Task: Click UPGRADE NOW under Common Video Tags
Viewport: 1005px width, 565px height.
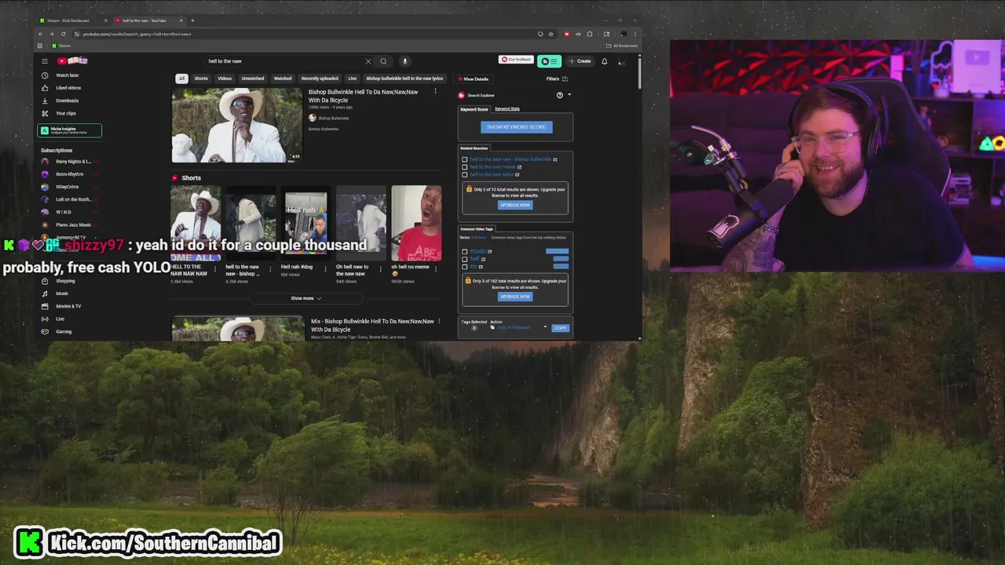Action: point(515,297)
